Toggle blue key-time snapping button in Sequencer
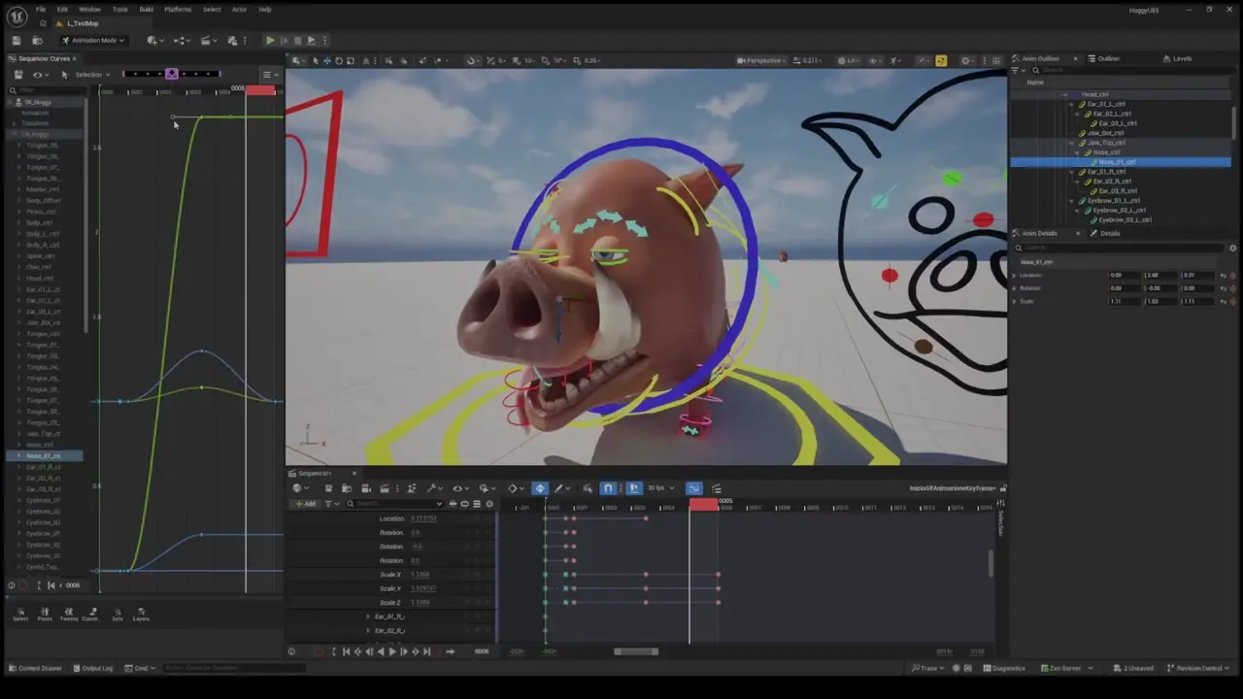Viewport: 1243px width, 699px height. click(x=635, y=488)
